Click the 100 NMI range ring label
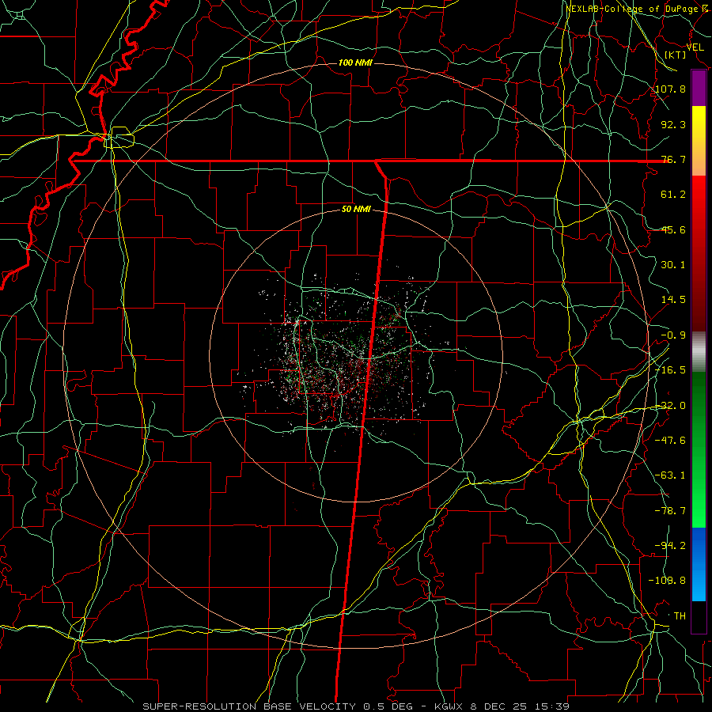Screen dimensions: 712x712 [355, 62]
